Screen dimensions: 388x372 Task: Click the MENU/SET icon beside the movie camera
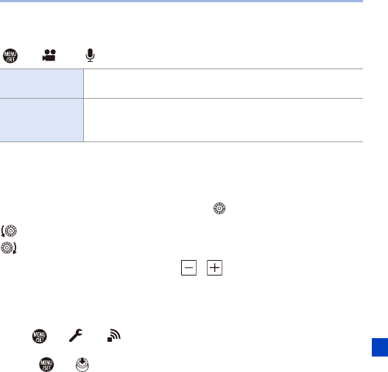coord(10,56)
